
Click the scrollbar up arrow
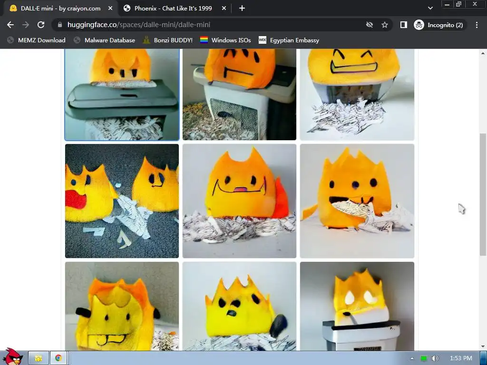click(x=483, y=53)
